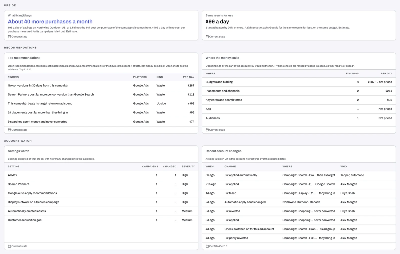Click 'Tapper, automatic' in the WHO column

[x=352, y=175]
